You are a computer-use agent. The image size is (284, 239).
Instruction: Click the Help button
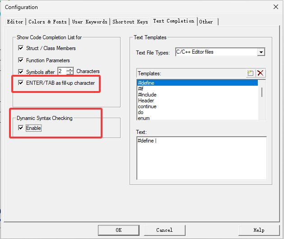pyautogui.click(x=259, y=230)
